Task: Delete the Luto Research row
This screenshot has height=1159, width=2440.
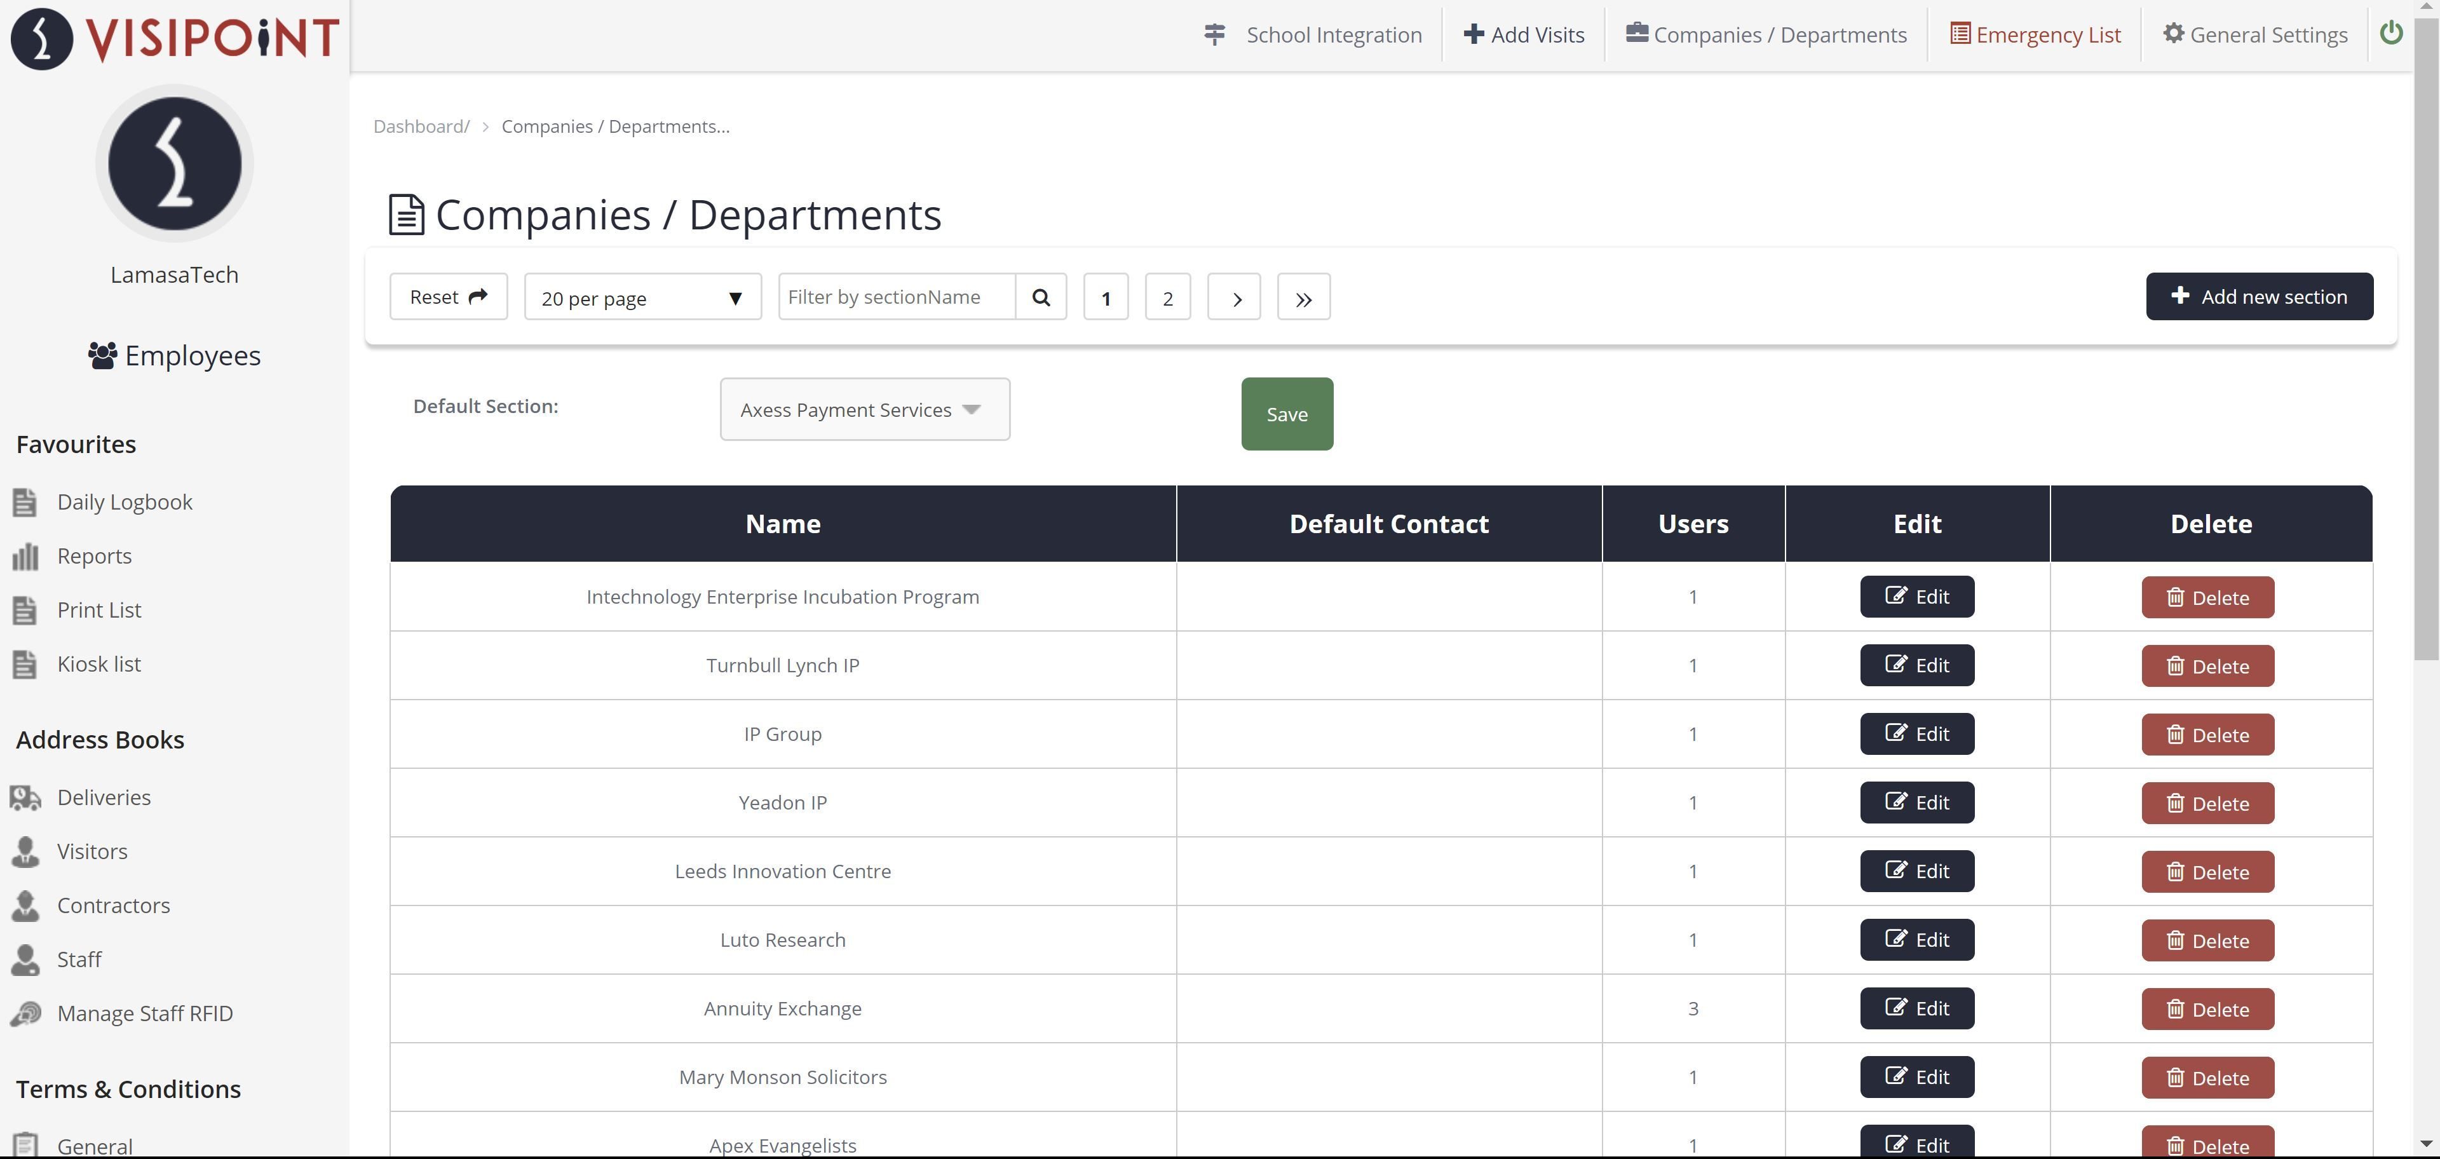Action: pyautogui.click(x=2207, y=941)
